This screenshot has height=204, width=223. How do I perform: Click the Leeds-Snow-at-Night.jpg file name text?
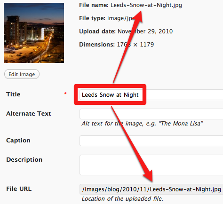146,5
